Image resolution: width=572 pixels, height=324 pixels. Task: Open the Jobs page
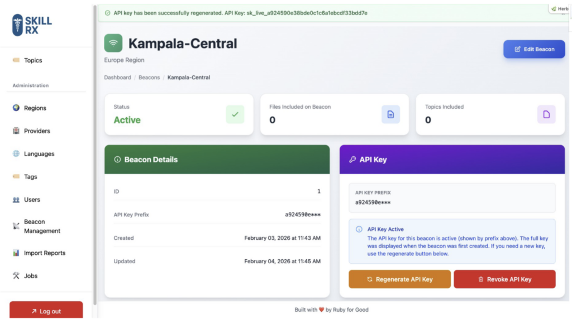point(31,275)
